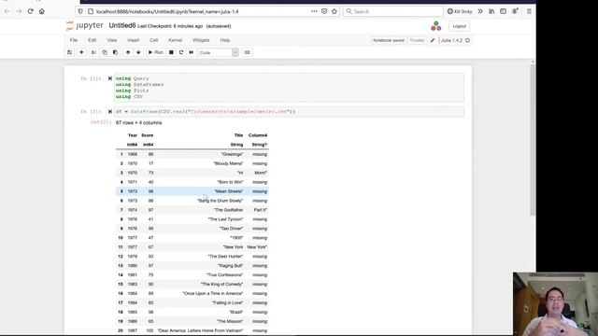Click the Kill Sticky extension button

460,11
